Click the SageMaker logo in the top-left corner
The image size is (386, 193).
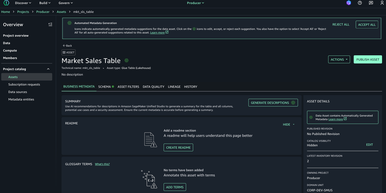coord(6,3)
